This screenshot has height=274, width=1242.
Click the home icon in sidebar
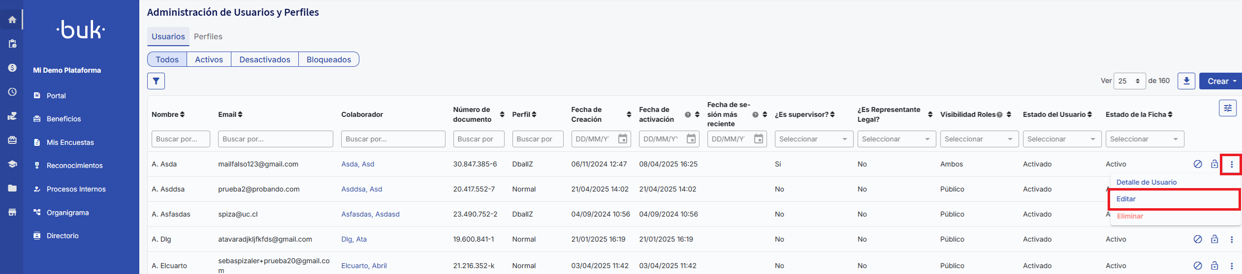(x=12, y=20)
